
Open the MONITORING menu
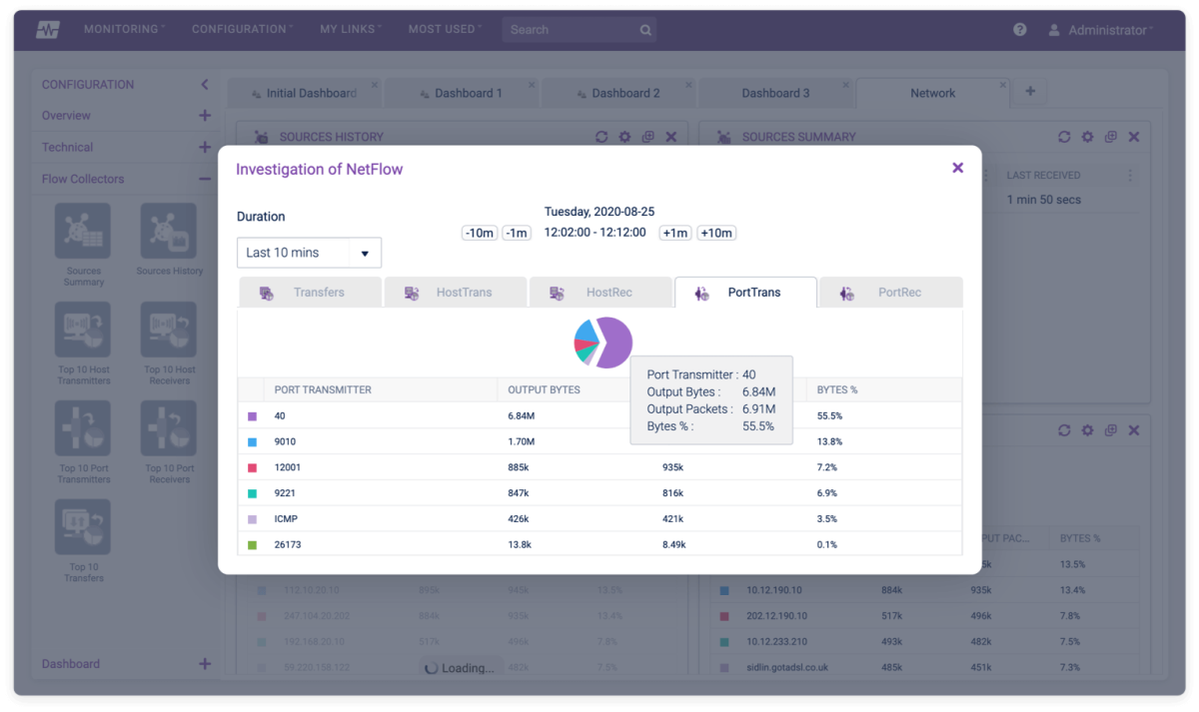tap(120, 29)
